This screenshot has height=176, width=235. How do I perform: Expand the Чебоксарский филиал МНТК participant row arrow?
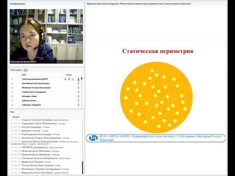pyautogui.click(x=12, y=79)
